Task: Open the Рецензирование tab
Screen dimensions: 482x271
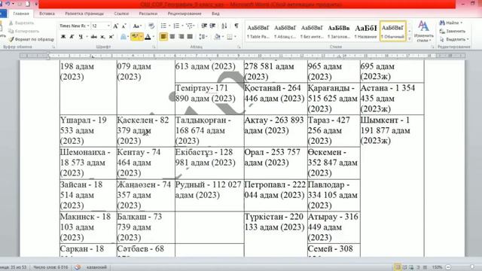Action: (185, 14)
